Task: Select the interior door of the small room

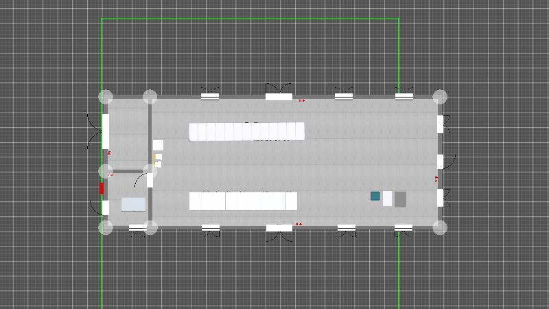Action: pos(150,181)
